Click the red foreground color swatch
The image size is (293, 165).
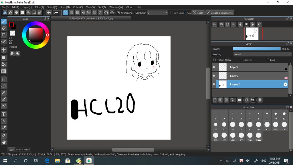[11, 25]
